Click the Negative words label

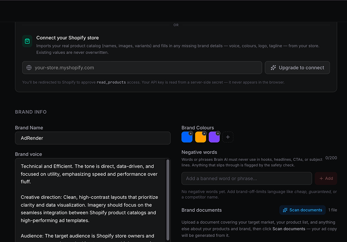point(199,152)
